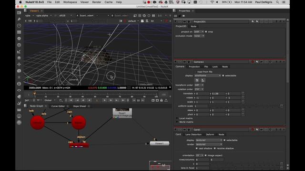Click the Transform nodes toolbar icon

pyautogui.click(x=19, y=65)
